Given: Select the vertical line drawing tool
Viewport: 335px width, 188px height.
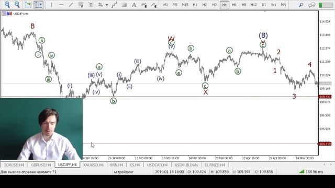Looking at the screenshot, I should click(51, 5).
